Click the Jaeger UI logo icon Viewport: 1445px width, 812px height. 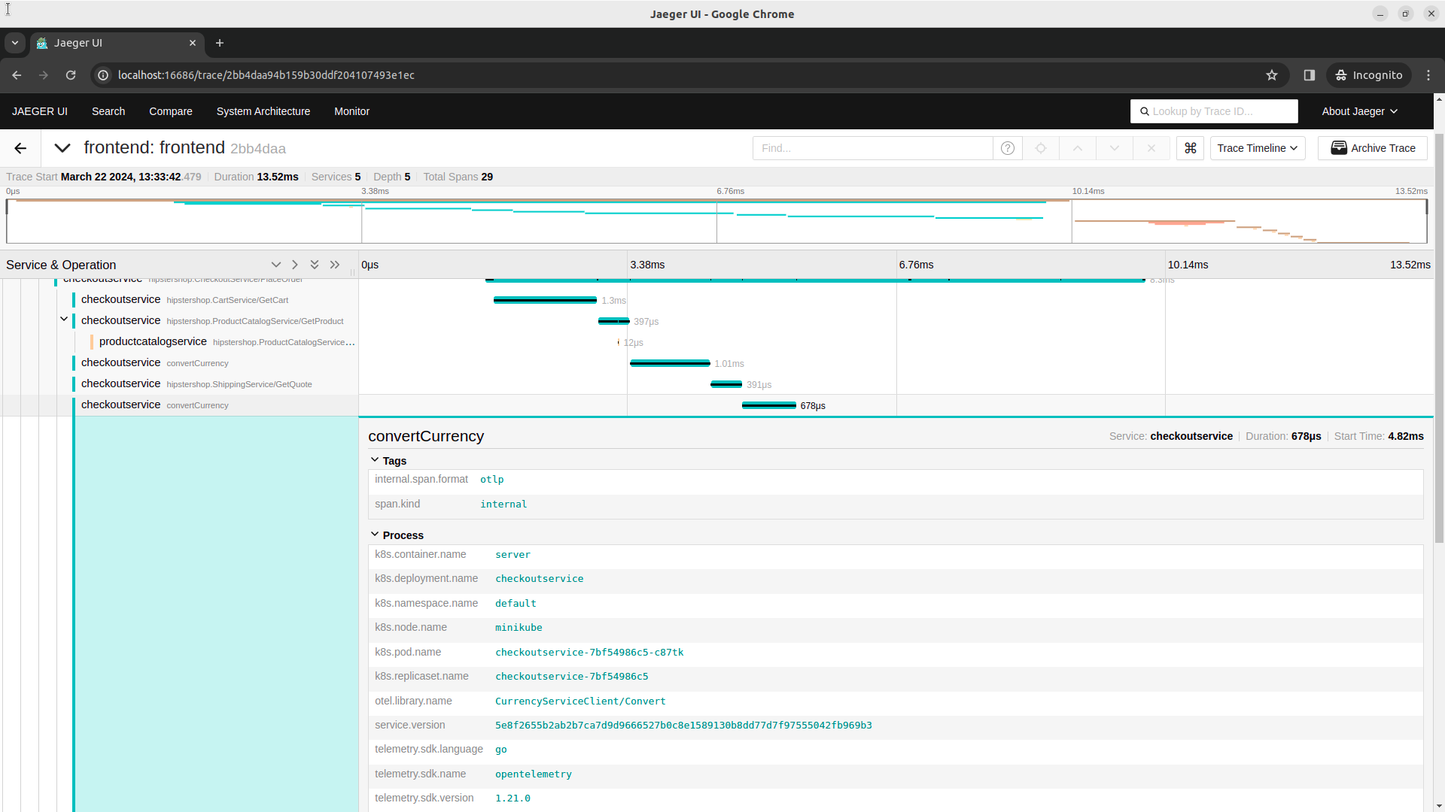pyautogui.click(x=38, y=110)
